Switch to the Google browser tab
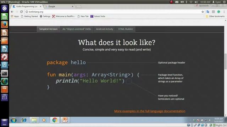This screenshot has width=227, height=127. pos(58,6)
